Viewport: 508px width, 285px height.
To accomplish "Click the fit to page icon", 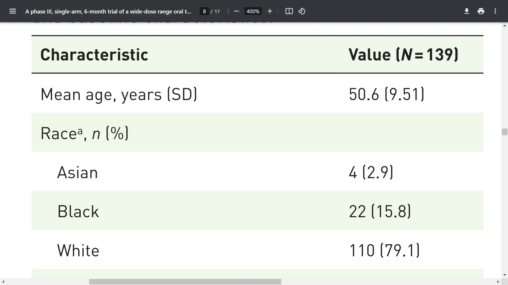I will (x=289, y=11).
